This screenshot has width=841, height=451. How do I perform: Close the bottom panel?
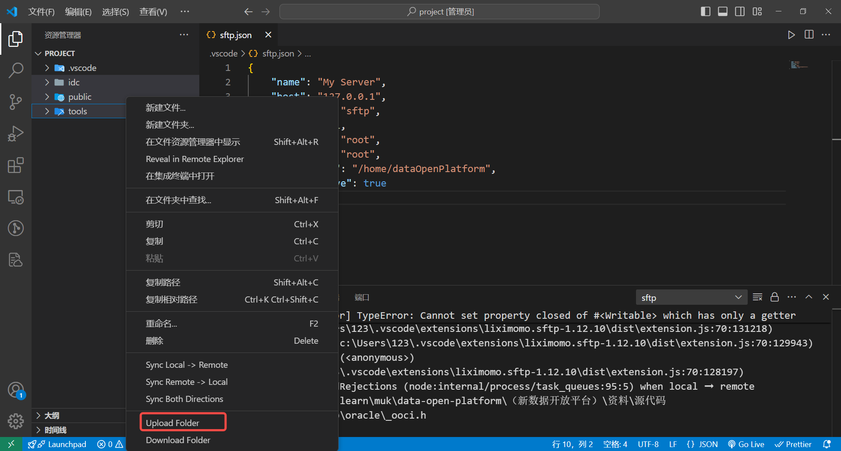[826, 297]
